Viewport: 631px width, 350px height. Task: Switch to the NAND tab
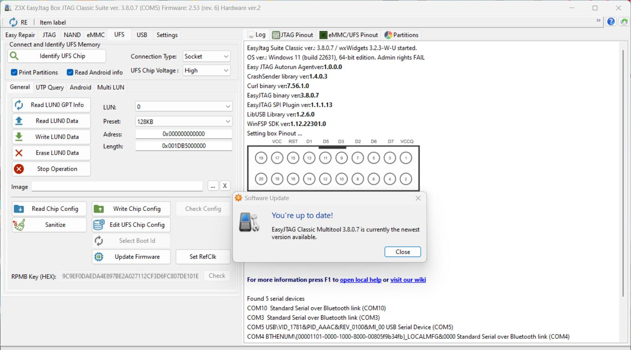(x=72, y=35)
